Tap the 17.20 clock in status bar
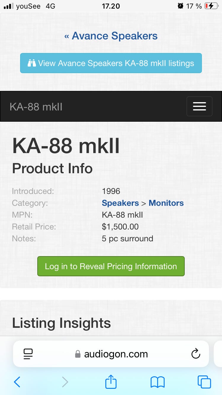 point(111,6)
